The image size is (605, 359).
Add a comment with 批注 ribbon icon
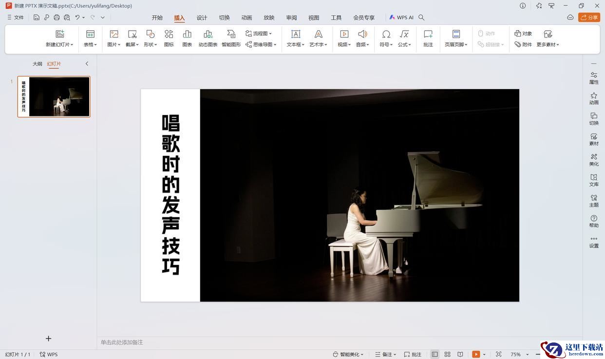[428, 38]
